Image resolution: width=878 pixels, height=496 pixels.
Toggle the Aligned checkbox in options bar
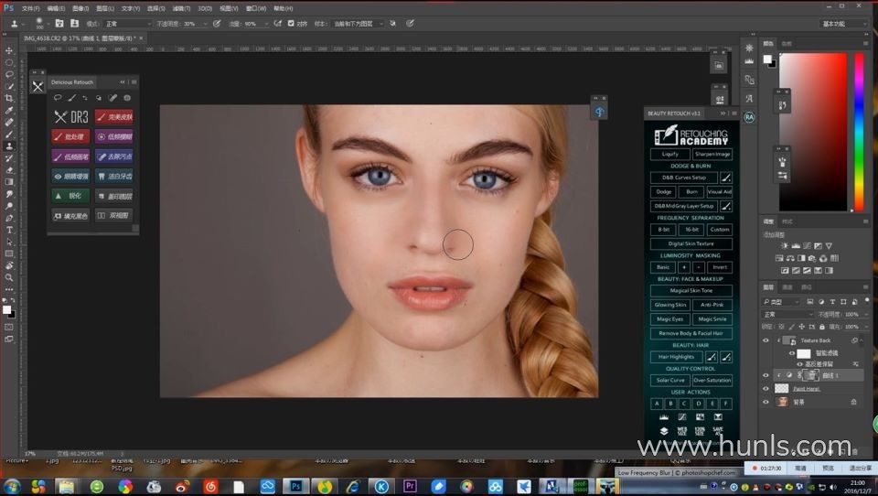click(291, 23)
